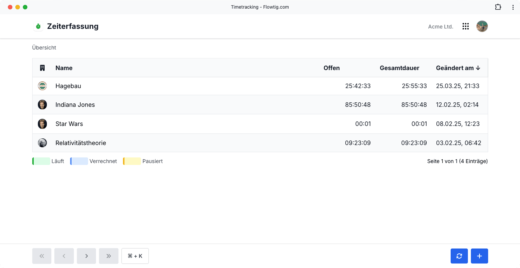Click the building icon column header
The height and width of the screenshot is (268, 520).
click(42, 68)
